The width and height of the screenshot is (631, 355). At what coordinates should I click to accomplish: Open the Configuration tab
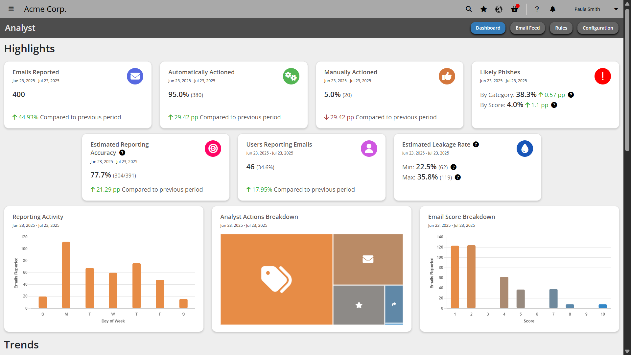point(597,28)
